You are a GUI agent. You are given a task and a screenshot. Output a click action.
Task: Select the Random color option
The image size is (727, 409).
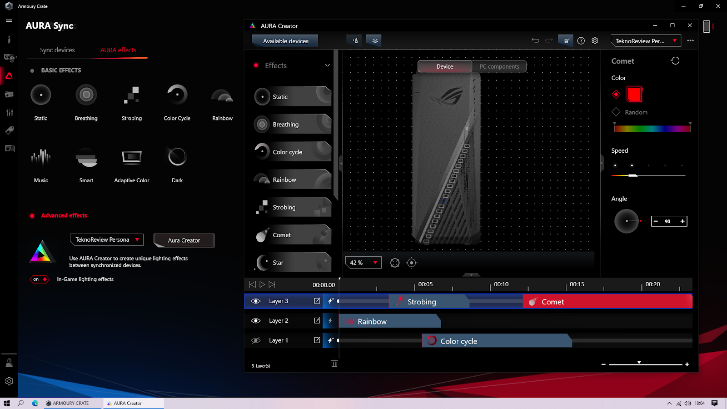click(616, 112)
